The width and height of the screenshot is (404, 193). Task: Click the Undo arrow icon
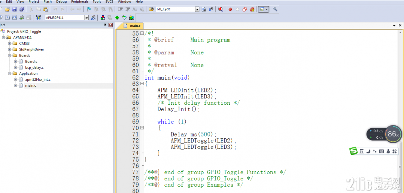(55, 9)
